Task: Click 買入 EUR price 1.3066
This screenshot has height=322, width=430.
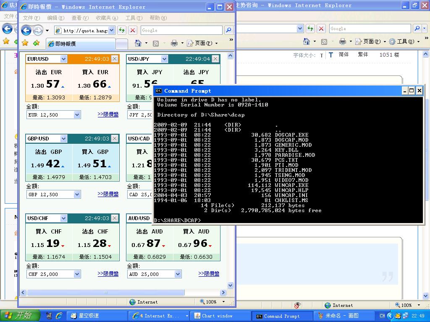Action: [95, 84]
